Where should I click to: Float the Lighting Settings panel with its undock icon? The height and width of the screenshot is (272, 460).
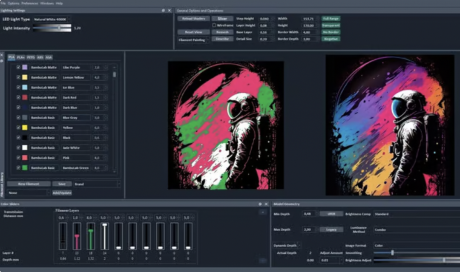[x=163, y=11]
